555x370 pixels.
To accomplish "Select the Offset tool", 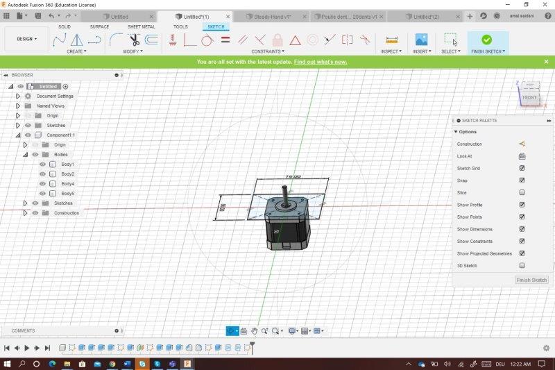I will [152, 40].
